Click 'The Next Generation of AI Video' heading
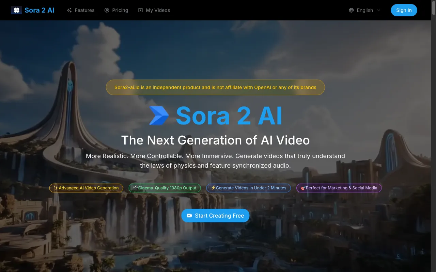This screenshot has height=272, width=436. pos(215,140)
